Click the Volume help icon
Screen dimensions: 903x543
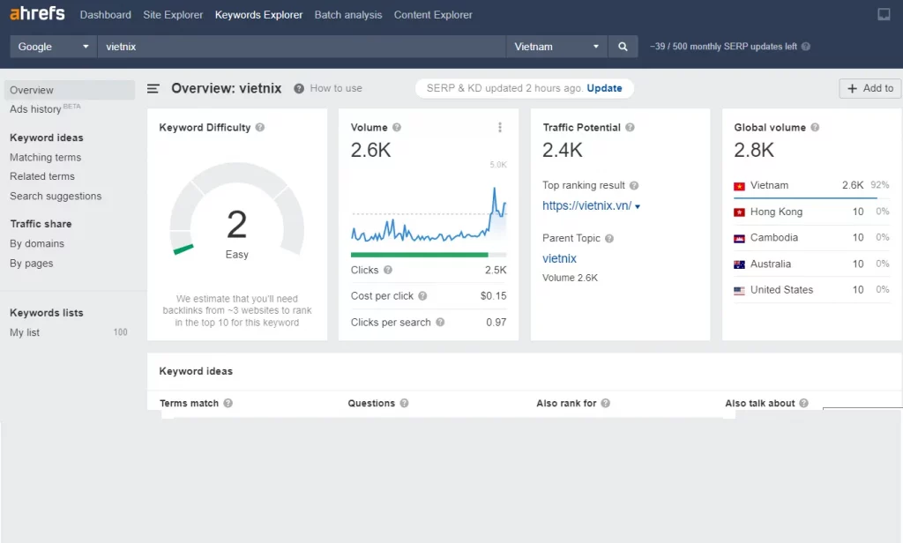pos(397,127)
